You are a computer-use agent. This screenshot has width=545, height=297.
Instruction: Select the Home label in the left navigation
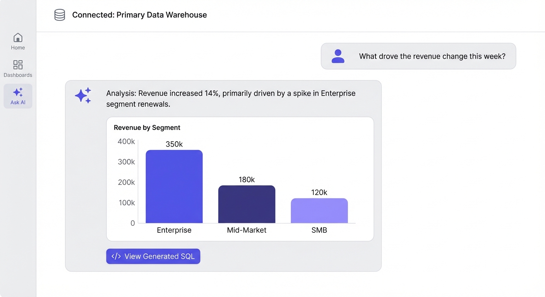point(18,48)
